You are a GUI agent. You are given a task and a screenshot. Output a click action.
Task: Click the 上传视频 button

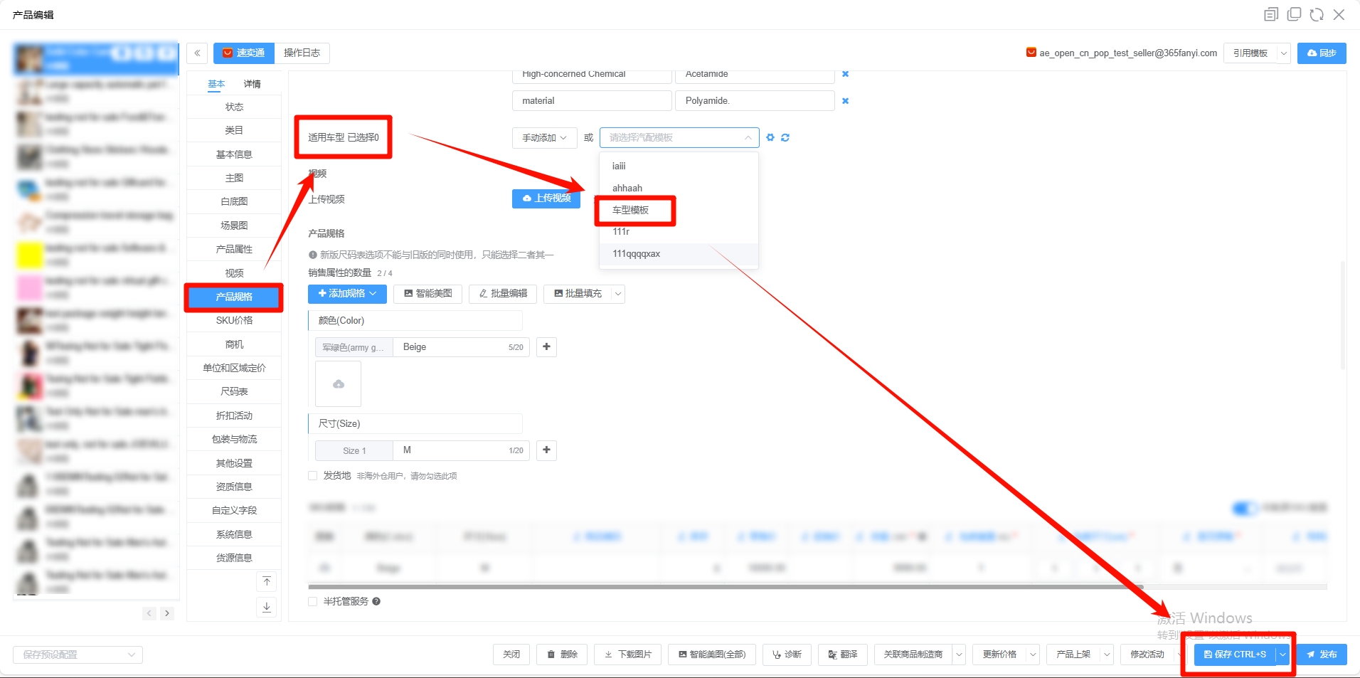coord(546,198)
